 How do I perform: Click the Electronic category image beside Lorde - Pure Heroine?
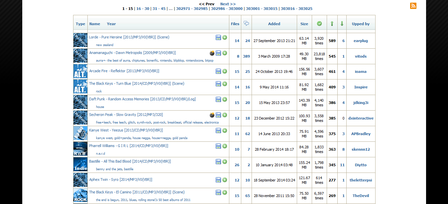(80, 40)
